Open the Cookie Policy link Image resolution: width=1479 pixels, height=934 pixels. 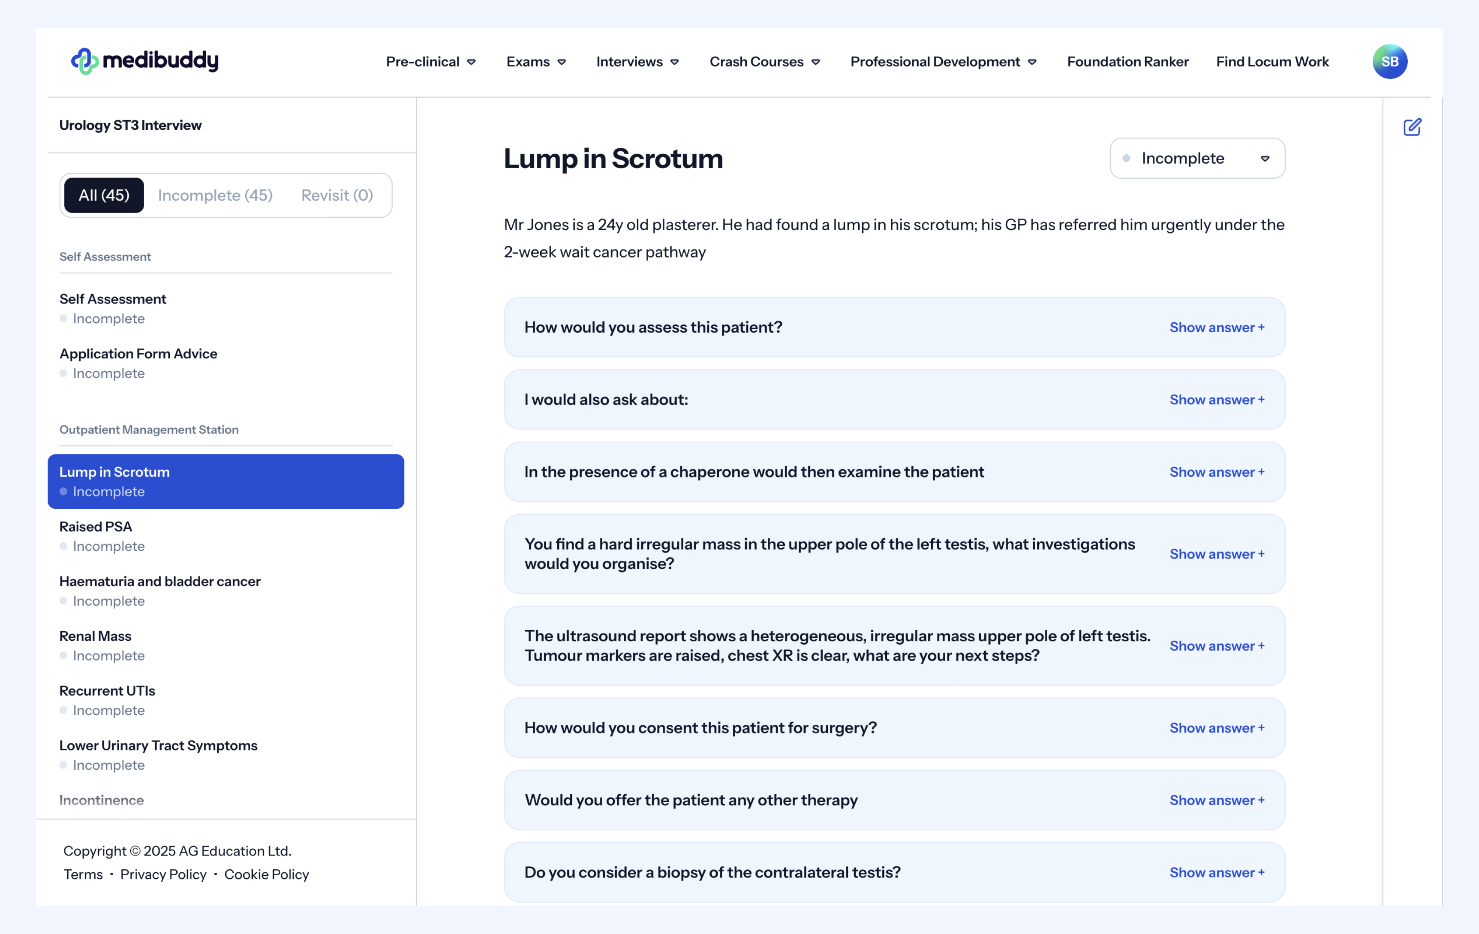(266, 874)
